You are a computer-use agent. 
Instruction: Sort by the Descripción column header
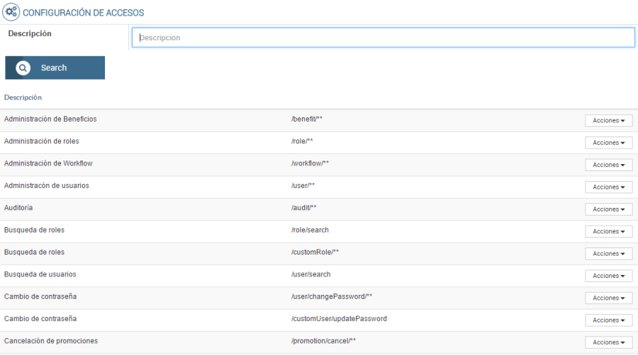(x=23, y=98)
